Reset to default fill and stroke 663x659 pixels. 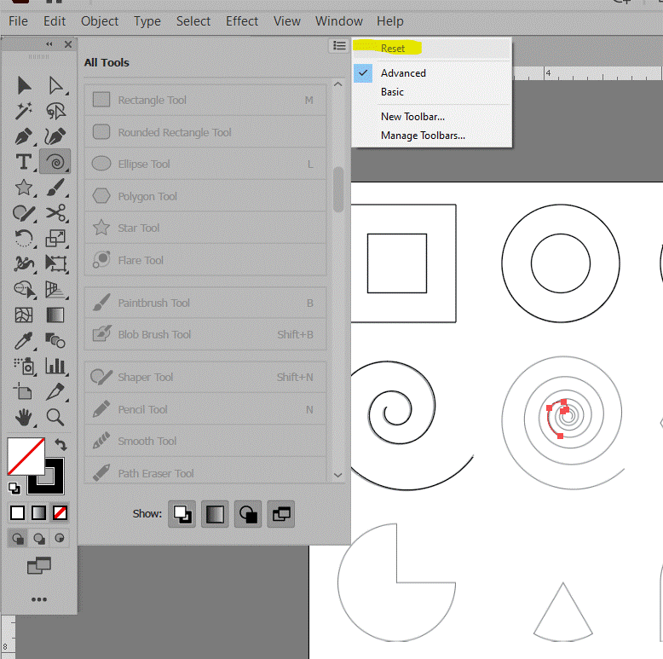(14, 488)
